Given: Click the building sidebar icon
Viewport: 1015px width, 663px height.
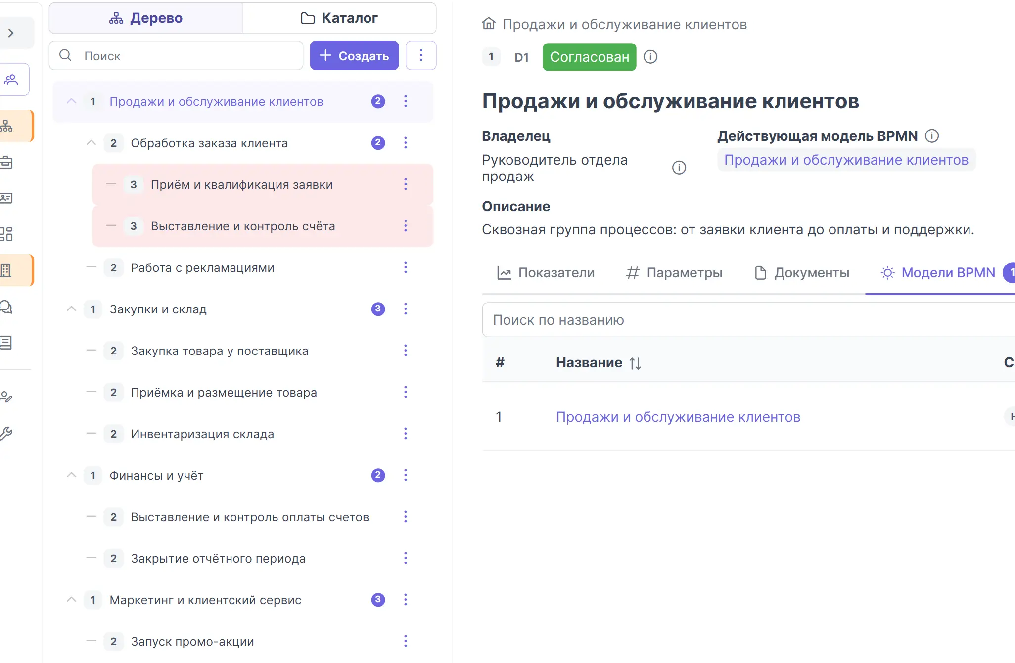Looking at the screenshot, I should pos(6,270).
